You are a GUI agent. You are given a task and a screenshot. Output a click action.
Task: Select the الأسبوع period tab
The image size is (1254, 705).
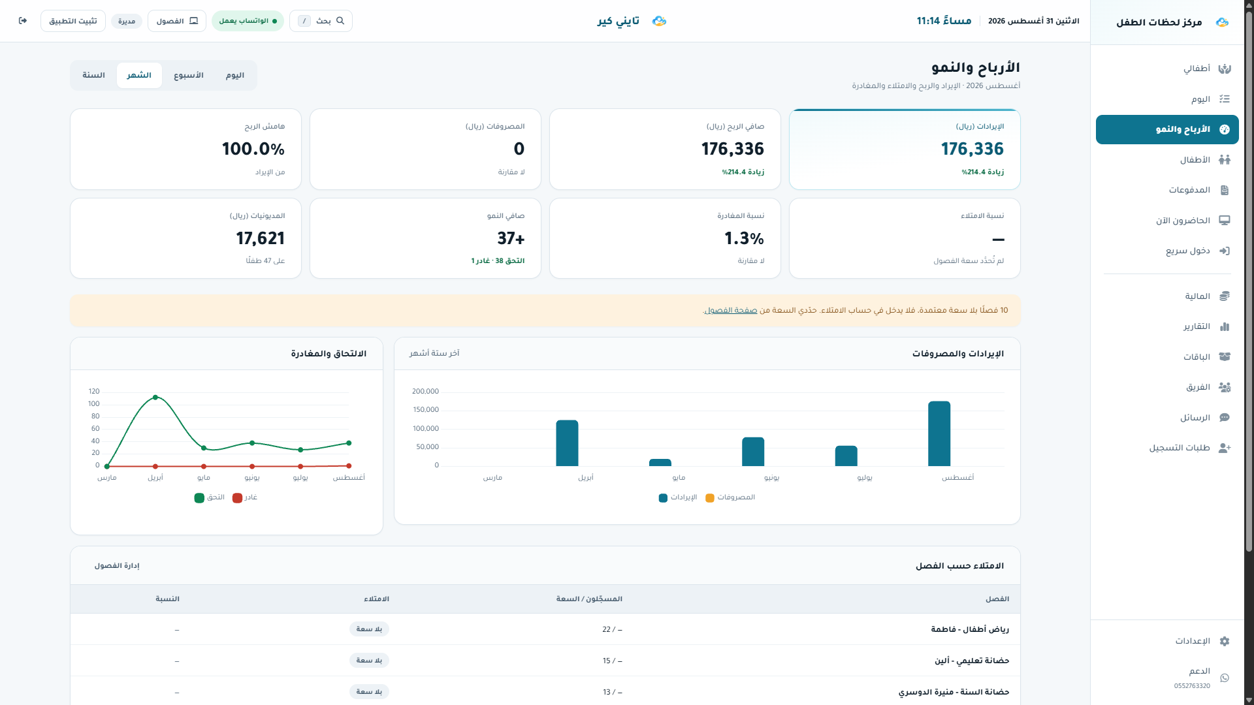189,76
